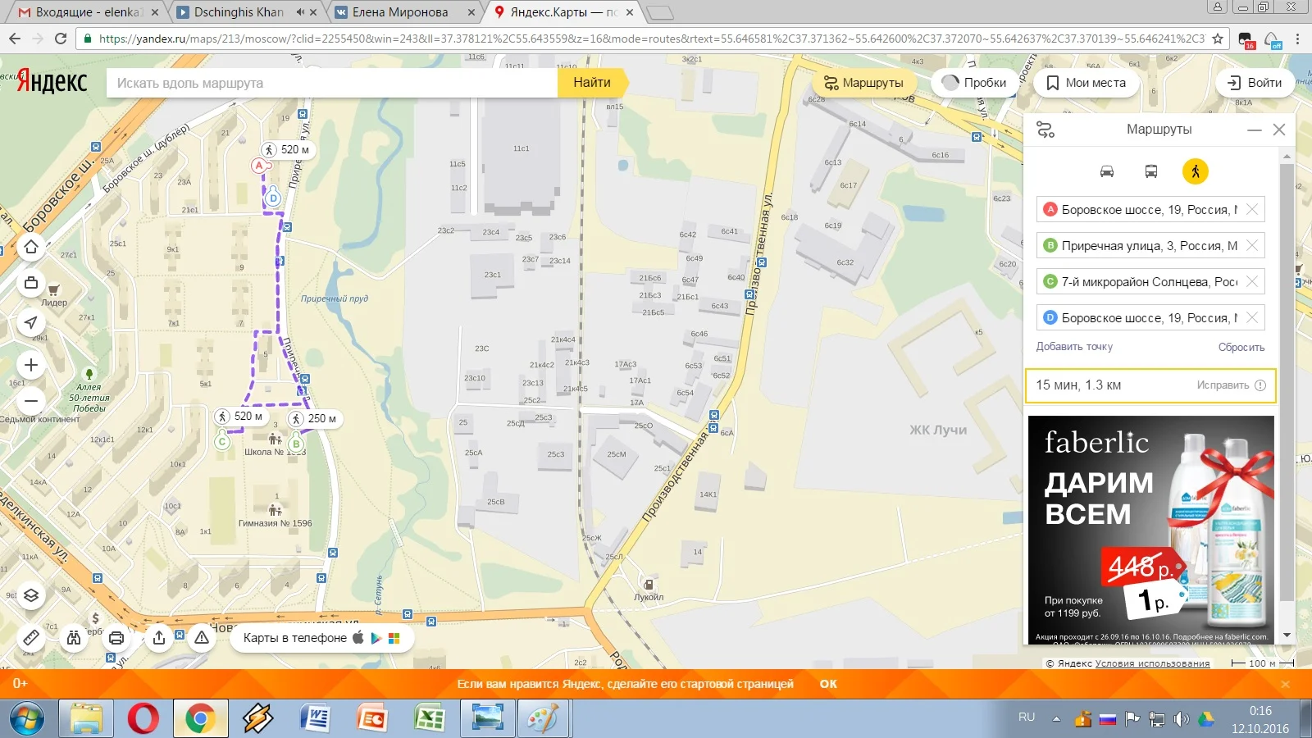Remove waypoint D Боровское шоссе, 19
Viewport: 1312px width, 738px height.
click(1252, 317)
